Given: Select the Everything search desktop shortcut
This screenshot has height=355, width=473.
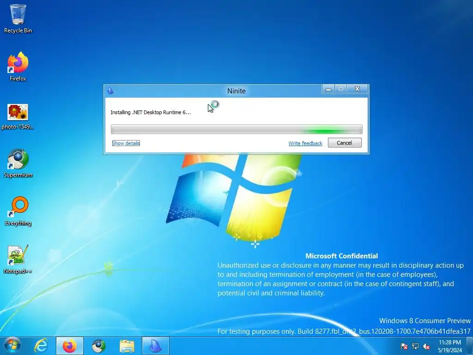Looking at the screenshot, I should click(x=18, y=211).
